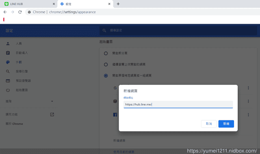Click the URL field containing https://hub.line.me/
This screenshot has width=260, height=154.
(178, 104)
